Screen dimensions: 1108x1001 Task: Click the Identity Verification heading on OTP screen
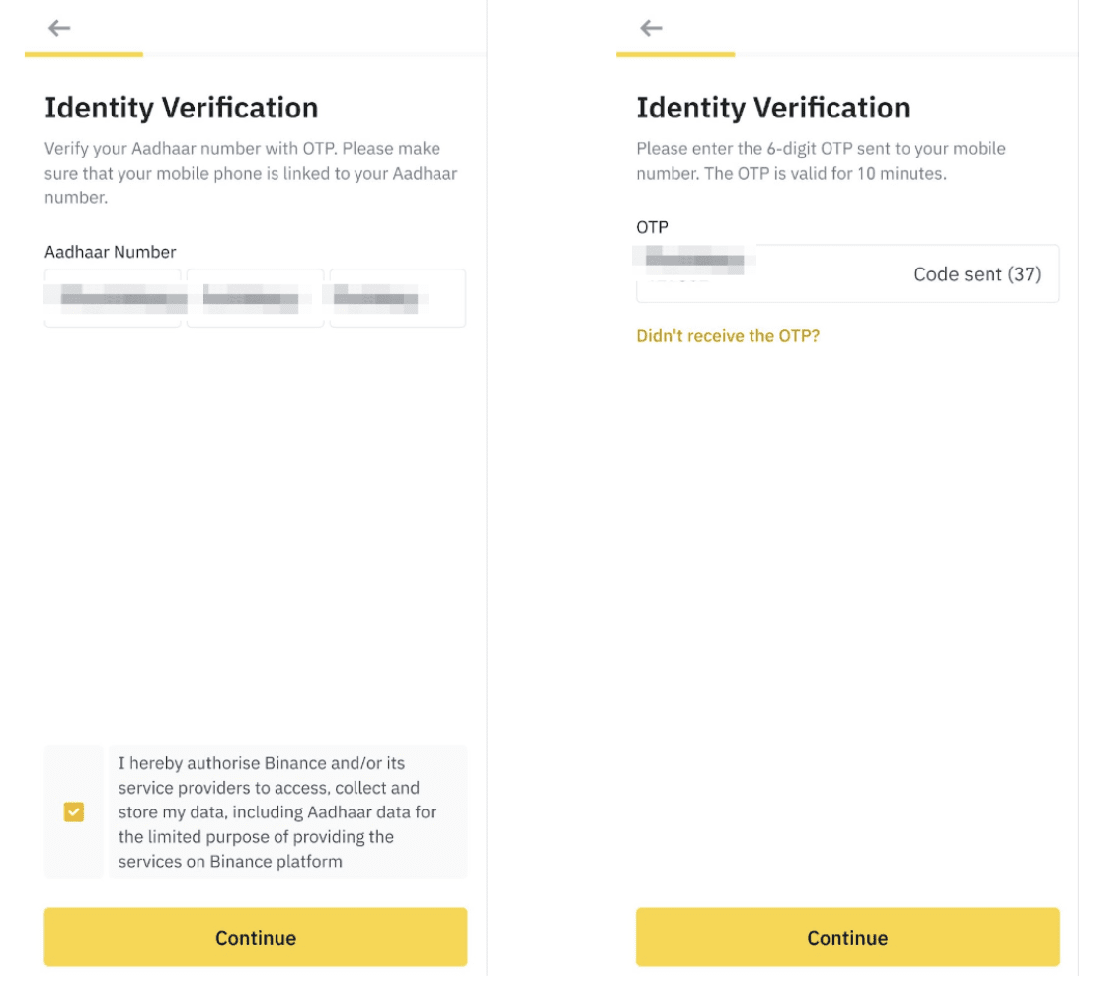coord(773,108)
